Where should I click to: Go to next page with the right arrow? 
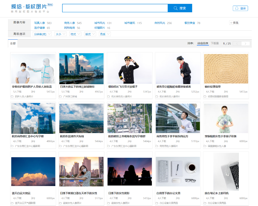point(245,44)
